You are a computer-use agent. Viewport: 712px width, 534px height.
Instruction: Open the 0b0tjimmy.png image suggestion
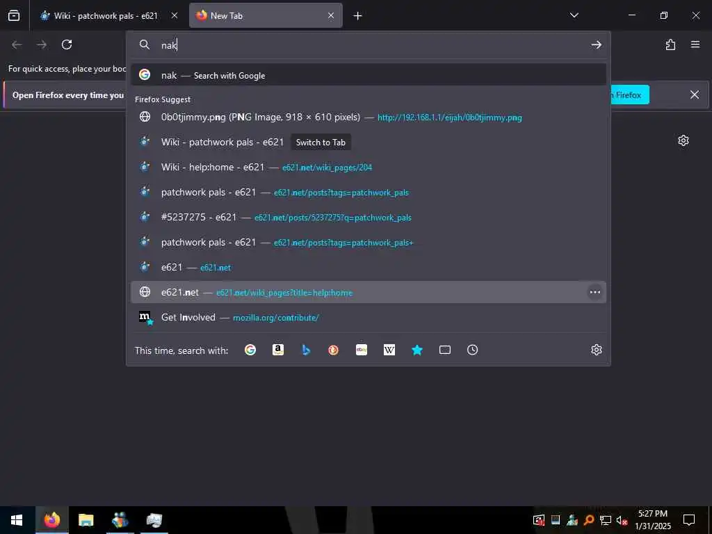(x=369, y=117)
